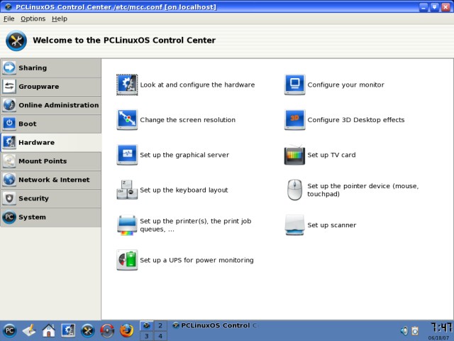Click "Set up a UPS for power monitoring" label

pyautogui.click(x=197, y=260)
